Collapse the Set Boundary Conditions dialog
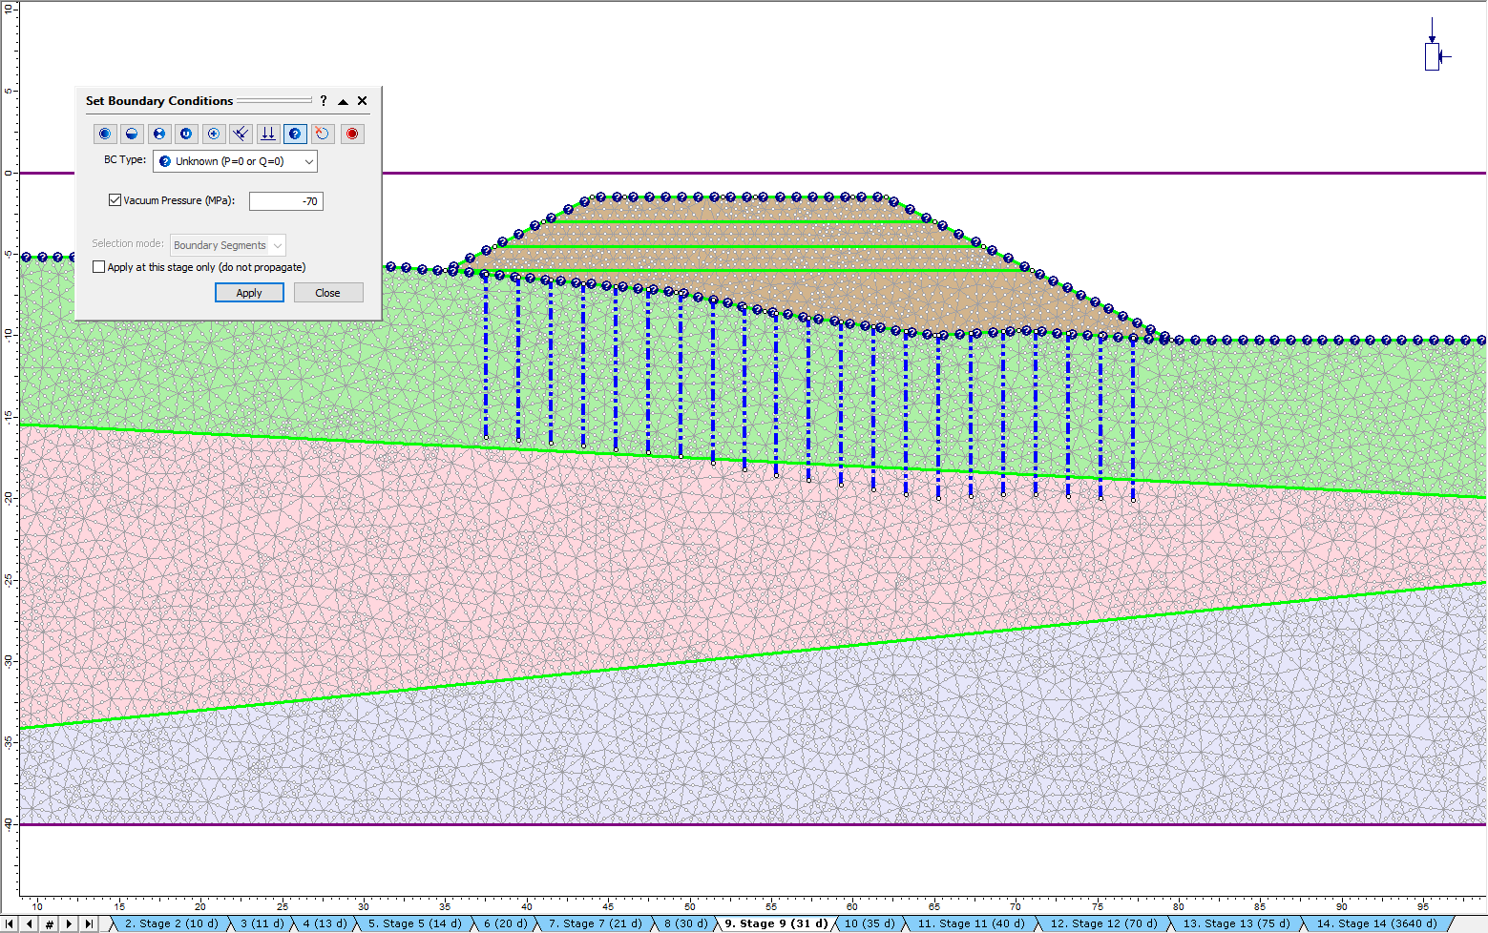The height and width of the screenshot is (933, 1488). (x=343, y=101)
